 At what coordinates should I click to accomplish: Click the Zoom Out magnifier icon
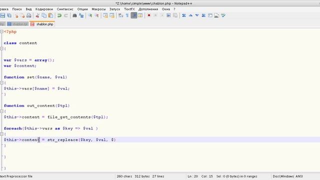click(x=96, y=15)
